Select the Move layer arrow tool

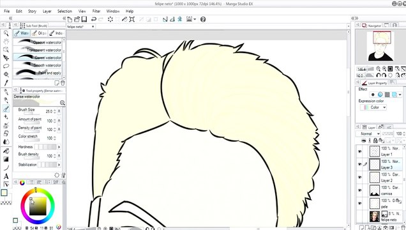click(6, 57)
